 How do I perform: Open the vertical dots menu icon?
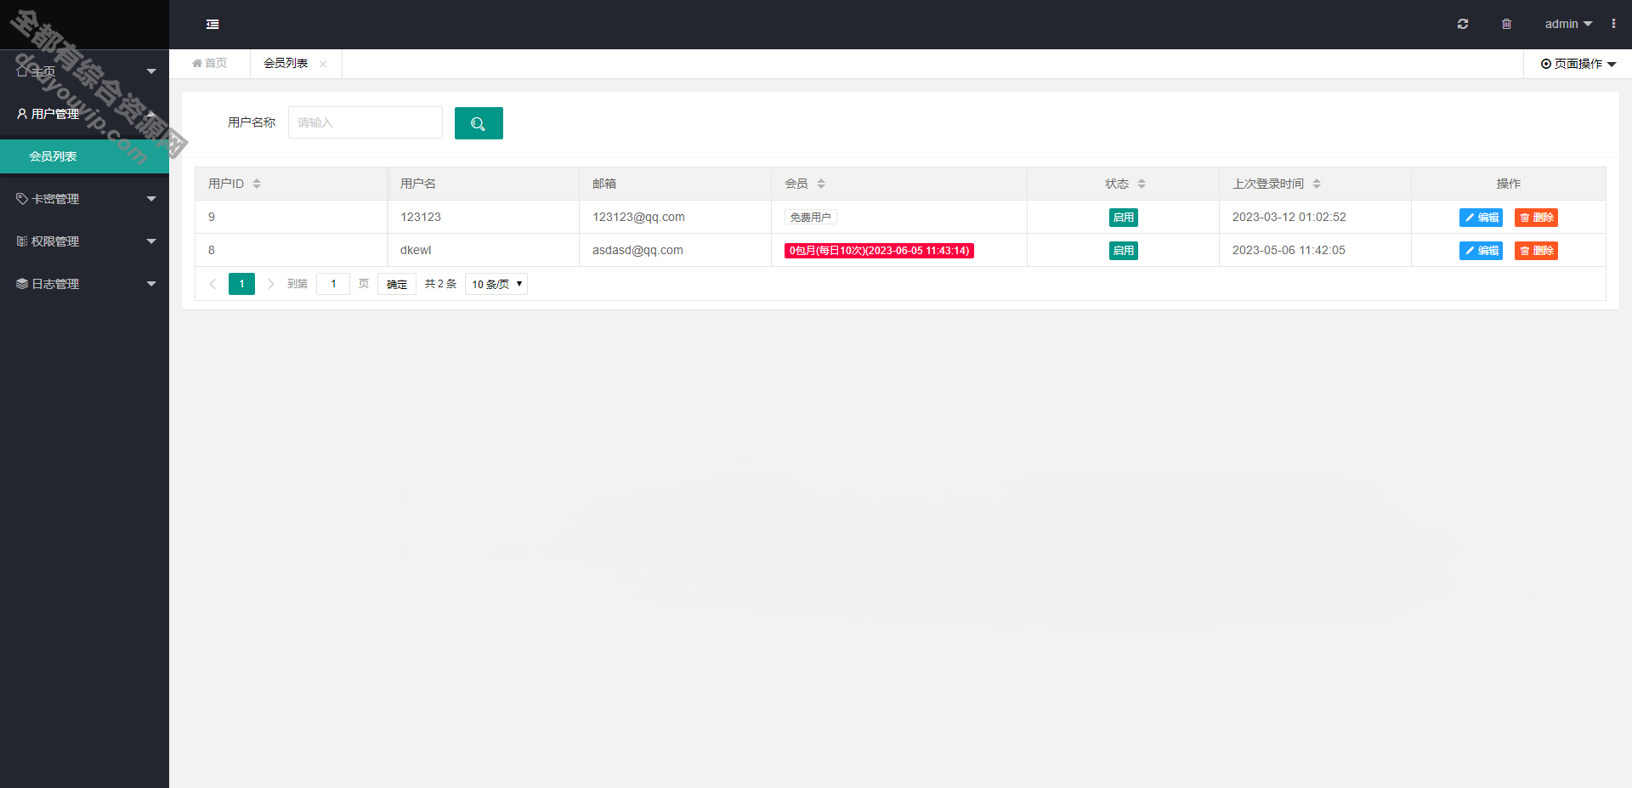point(1613,24)
